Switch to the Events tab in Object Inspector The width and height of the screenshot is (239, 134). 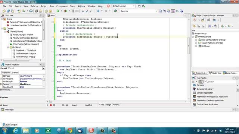pyautogui.click(x=15, y=73)
